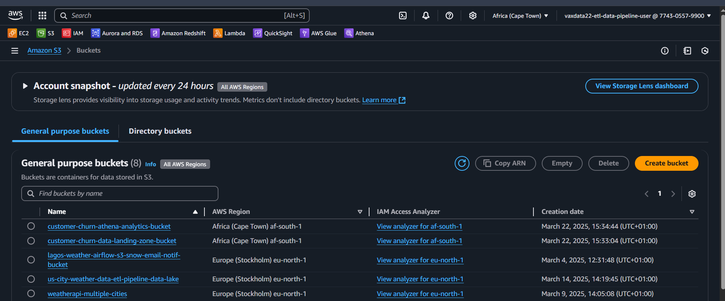Open the panel icon between info and hexagon icons
Viewport: 725px width, 301px height.
coord(687,51)
